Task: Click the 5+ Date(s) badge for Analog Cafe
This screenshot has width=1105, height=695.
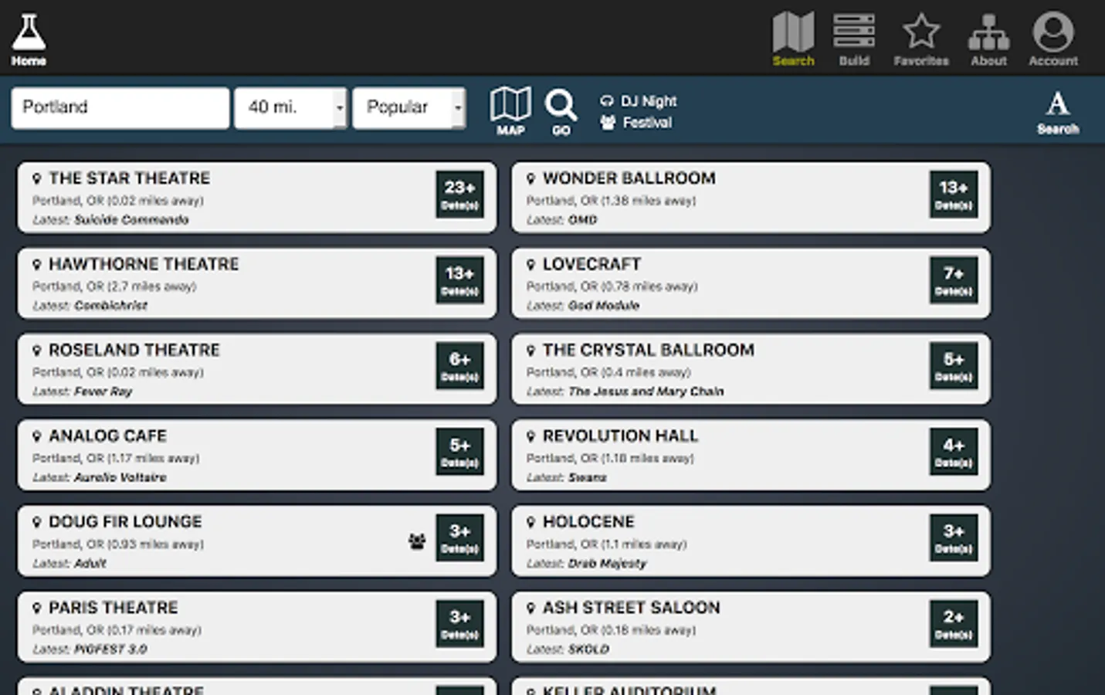Action: (459, 451)
